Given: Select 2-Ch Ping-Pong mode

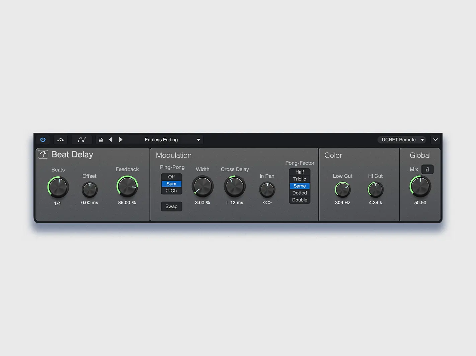Looking at the screenshot, I should pos(171,191).
